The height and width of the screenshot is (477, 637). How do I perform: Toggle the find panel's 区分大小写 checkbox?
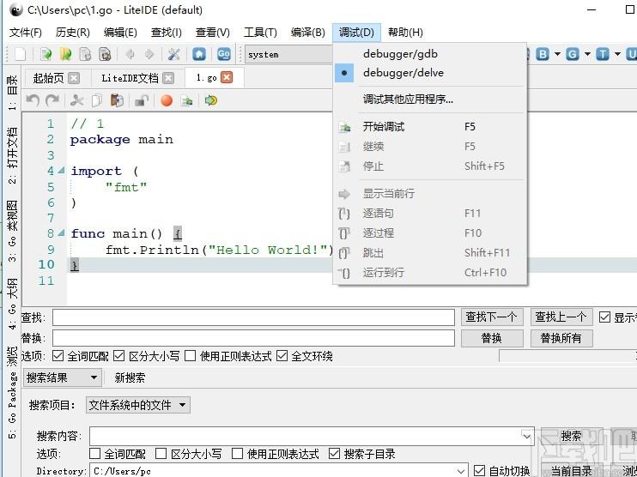click(118, 356)
